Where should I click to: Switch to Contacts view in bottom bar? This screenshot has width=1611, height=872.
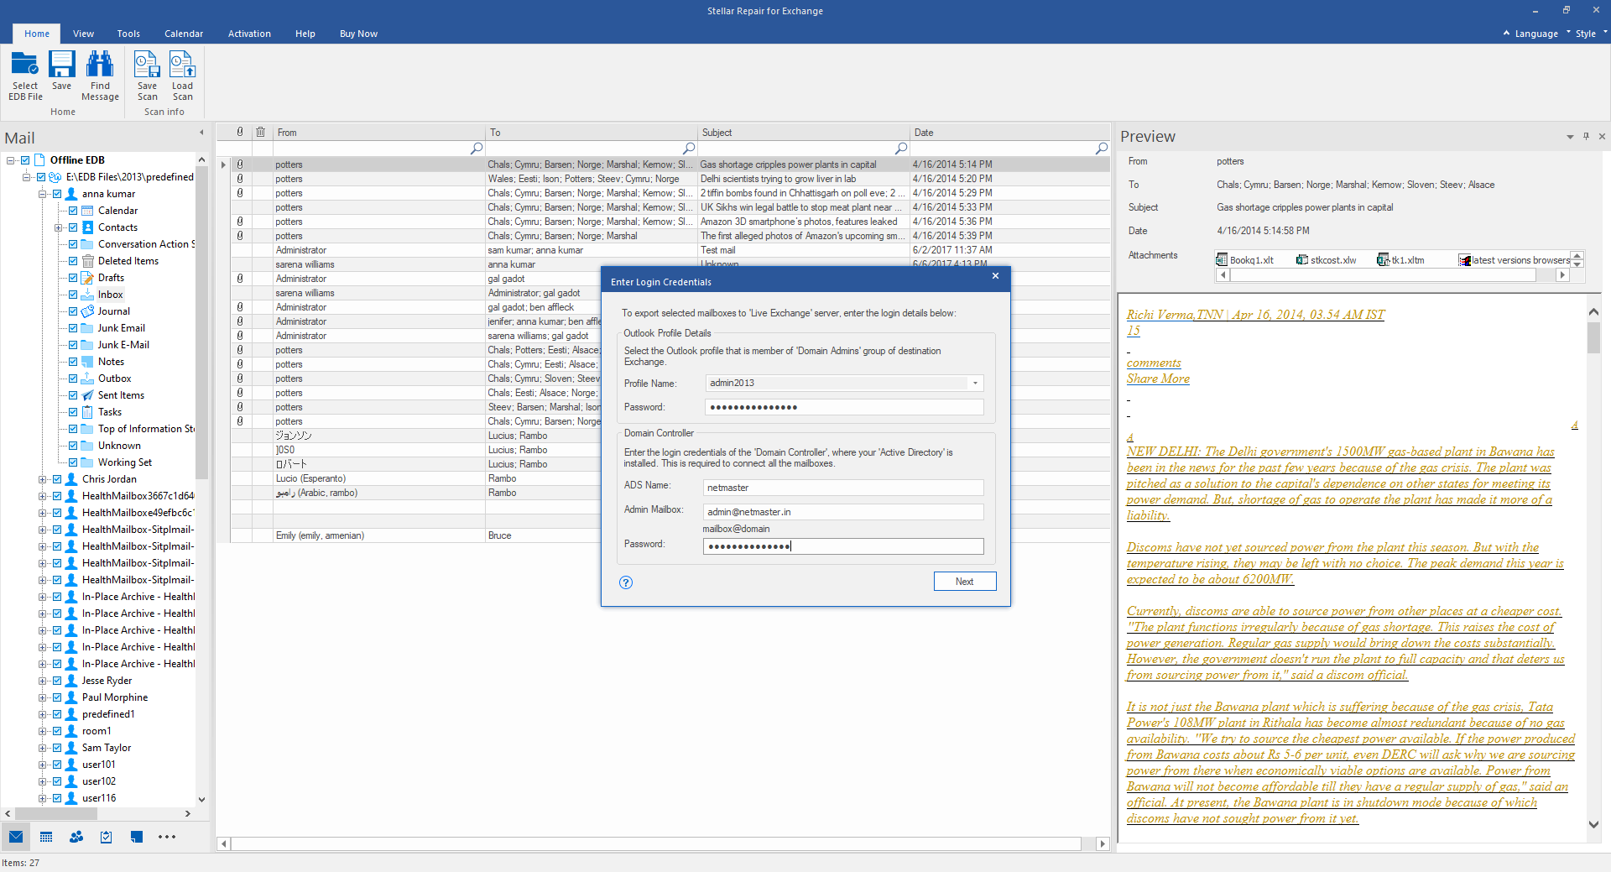[76, 837]
